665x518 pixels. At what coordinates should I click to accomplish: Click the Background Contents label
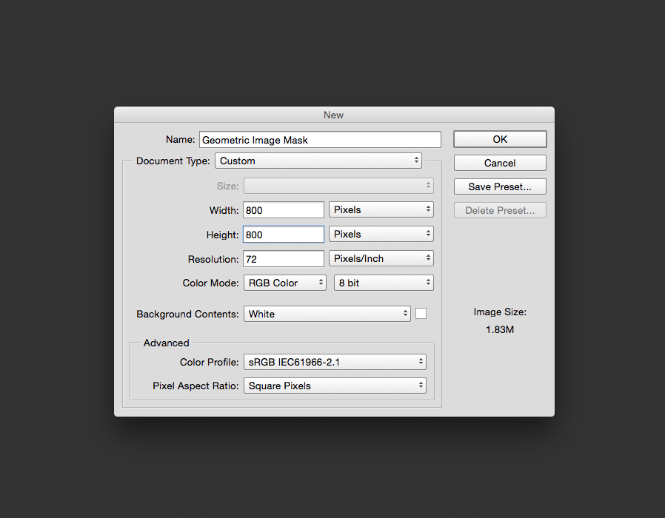(x=187, y=314)
